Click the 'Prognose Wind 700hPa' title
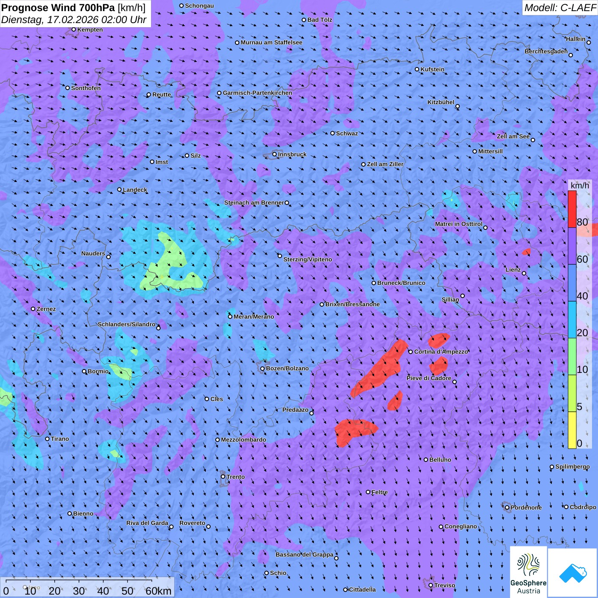The image size is (598, 598). (58, 8)
